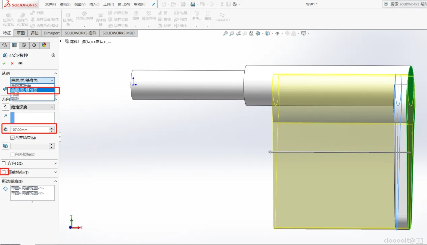Click the green checkmark to confirm extrude
The image size is (427, 245).
4,63
